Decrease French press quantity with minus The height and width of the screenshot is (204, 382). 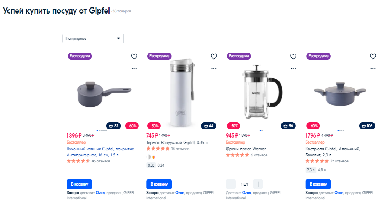click(231, 184)
